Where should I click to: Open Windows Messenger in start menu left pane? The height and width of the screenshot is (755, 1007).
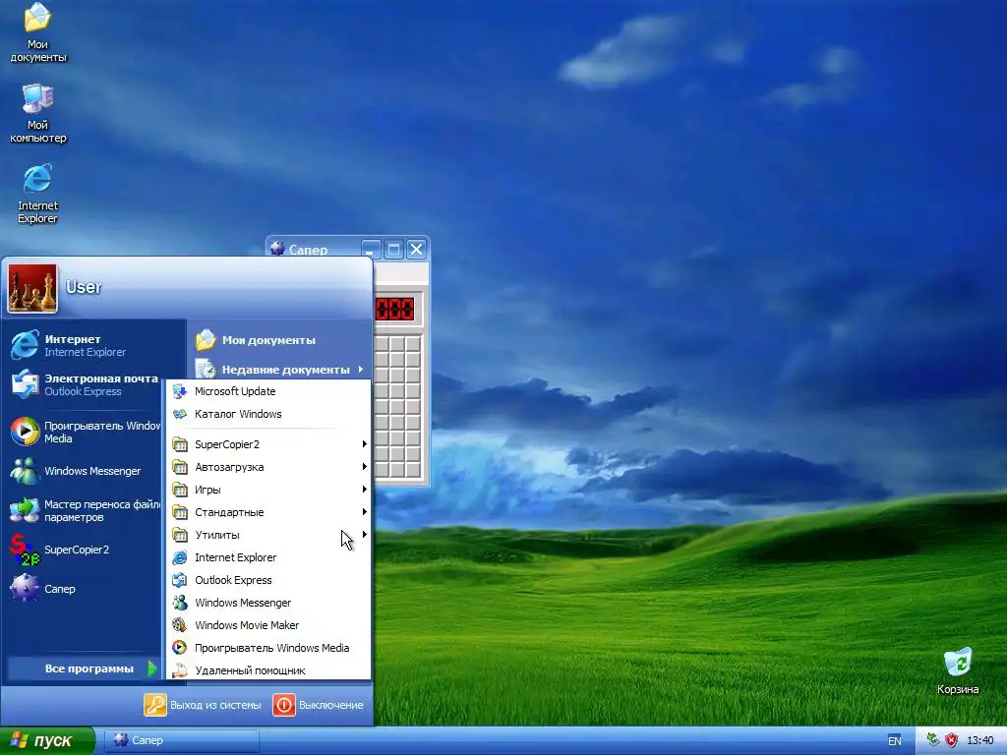(x=85, y=471)
